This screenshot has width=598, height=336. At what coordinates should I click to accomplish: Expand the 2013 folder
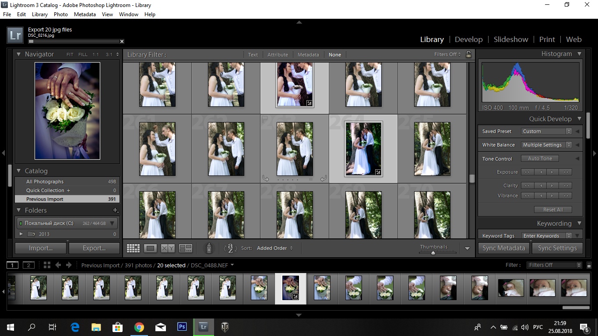(x=21, y=234)
